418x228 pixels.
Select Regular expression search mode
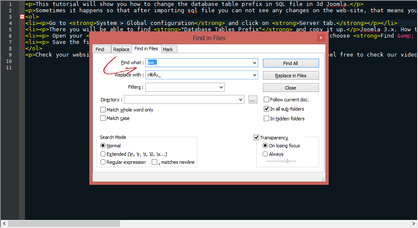pos(103,162)
